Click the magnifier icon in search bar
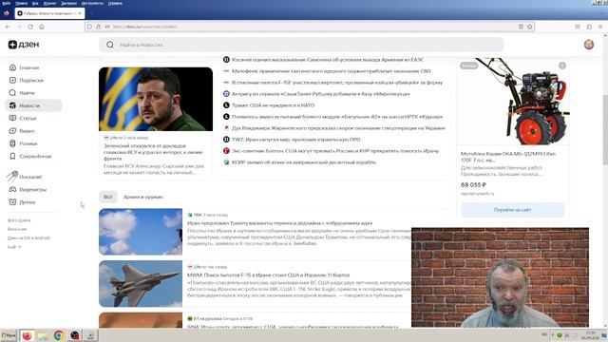The width and height of the screenshot is (608, 342). pos(110,45)
